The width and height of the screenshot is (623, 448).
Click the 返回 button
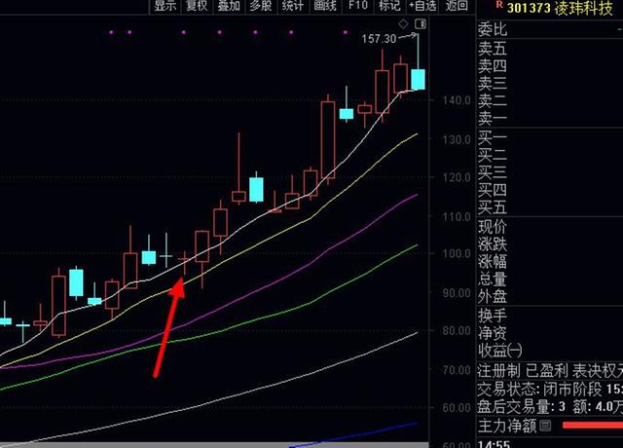[457, 6]
